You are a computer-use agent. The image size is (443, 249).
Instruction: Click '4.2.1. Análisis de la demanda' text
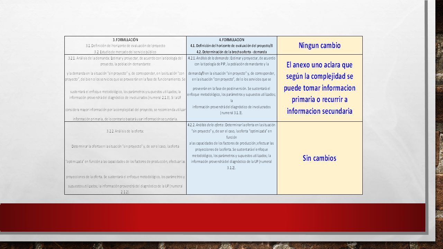(208, 58)
